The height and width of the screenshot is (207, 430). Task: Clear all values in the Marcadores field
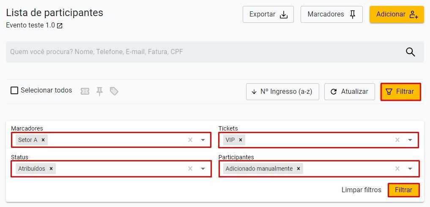click(190, 140)
